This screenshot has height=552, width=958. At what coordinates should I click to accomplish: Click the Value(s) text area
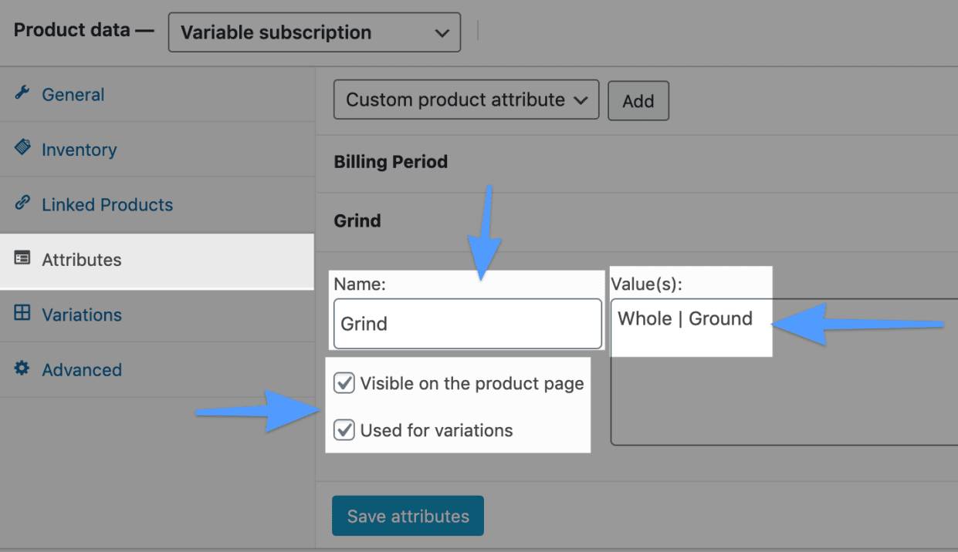pos(784,372)
